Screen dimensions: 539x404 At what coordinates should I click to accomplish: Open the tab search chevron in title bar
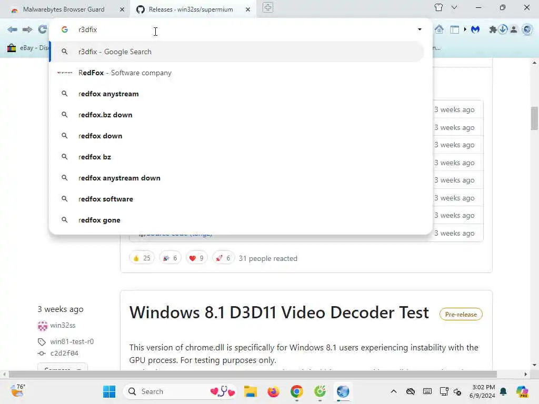click(x=454, y=7)
